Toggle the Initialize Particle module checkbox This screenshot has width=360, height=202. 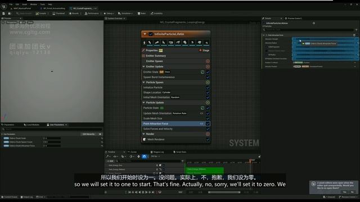pos(208,88)
